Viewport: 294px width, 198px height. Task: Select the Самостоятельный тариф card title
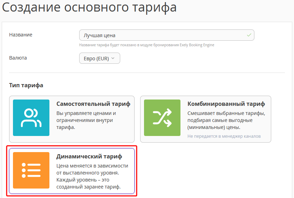(93, 104)
